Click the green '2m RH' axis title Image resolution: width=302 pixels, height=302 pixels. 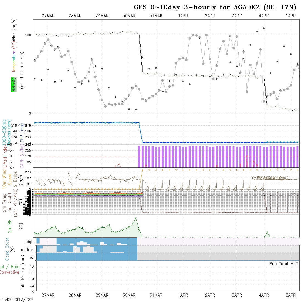coord(10,226)
